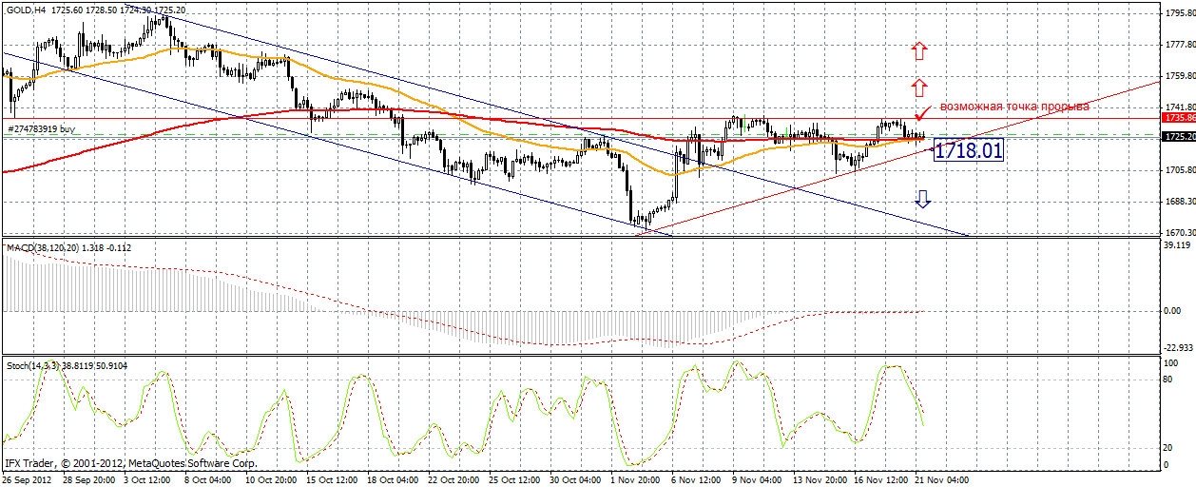The width and height of the screenshot is (1196, 487).
Task: Click the 1705.80 price axis value
Action: [1179, 170]
